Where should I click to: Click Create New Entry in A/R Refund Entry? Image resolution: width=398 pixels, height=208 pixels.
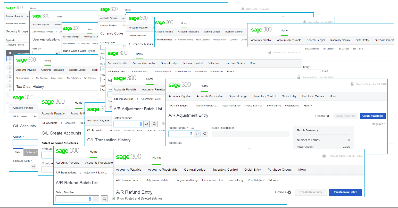311,192
